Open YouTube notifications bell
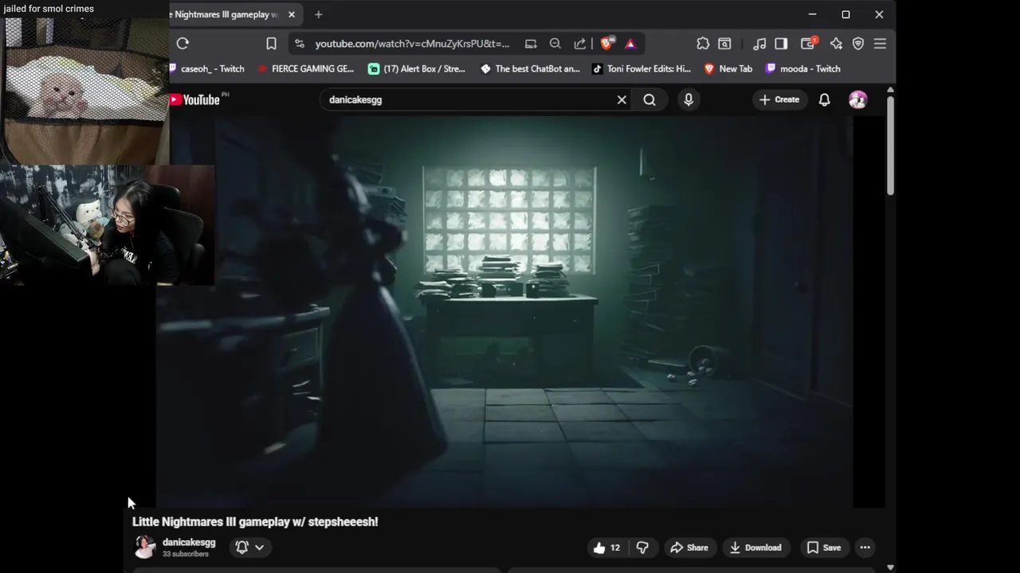This screenshot has height=573, width=1020. [x=825, y=99]
